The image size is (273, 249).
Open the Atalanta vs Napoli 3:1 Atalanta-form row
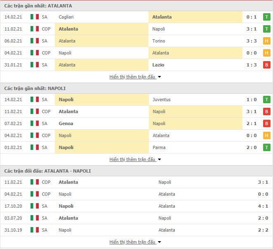click(x=136, y=29)
